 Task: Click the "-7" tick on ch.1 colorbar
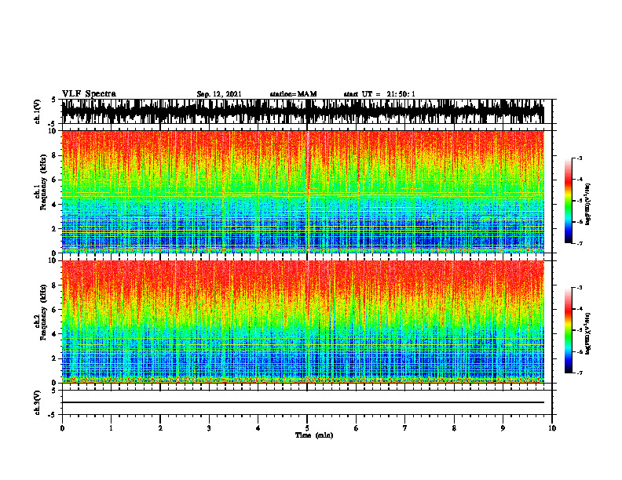(x=580, y=243)
